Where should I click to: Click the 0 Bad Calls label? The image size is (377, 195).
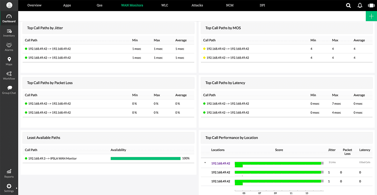pos(365,162)
